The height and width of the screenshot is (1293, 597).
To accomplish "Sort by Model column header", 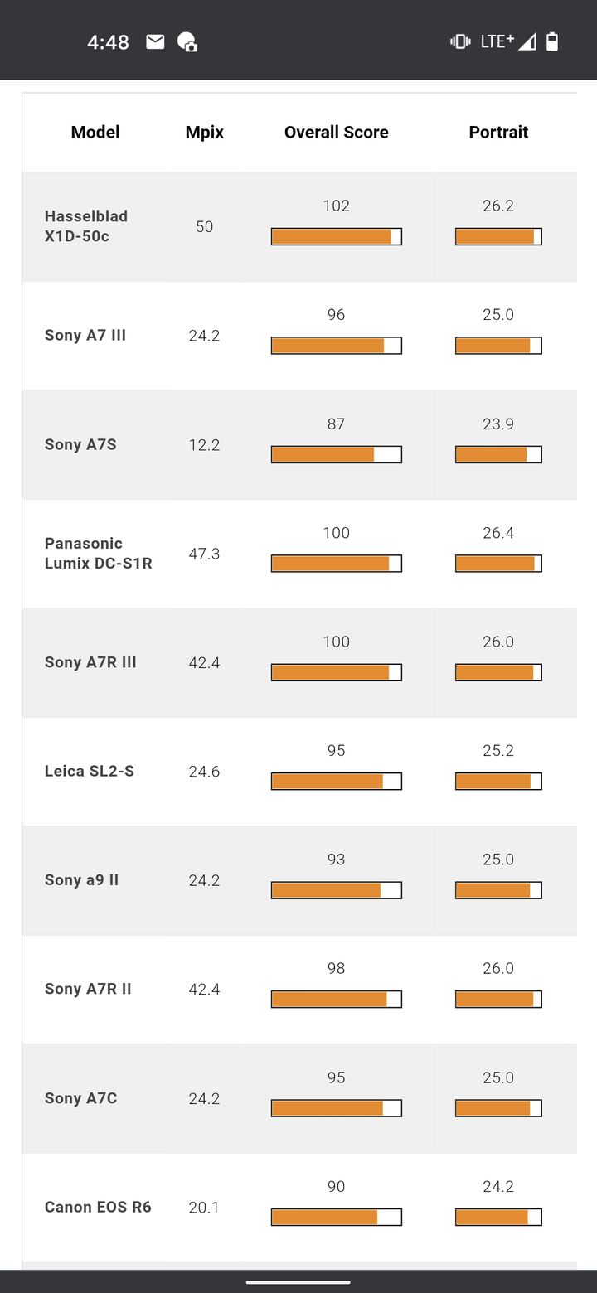I will click(x=95, y=132).
